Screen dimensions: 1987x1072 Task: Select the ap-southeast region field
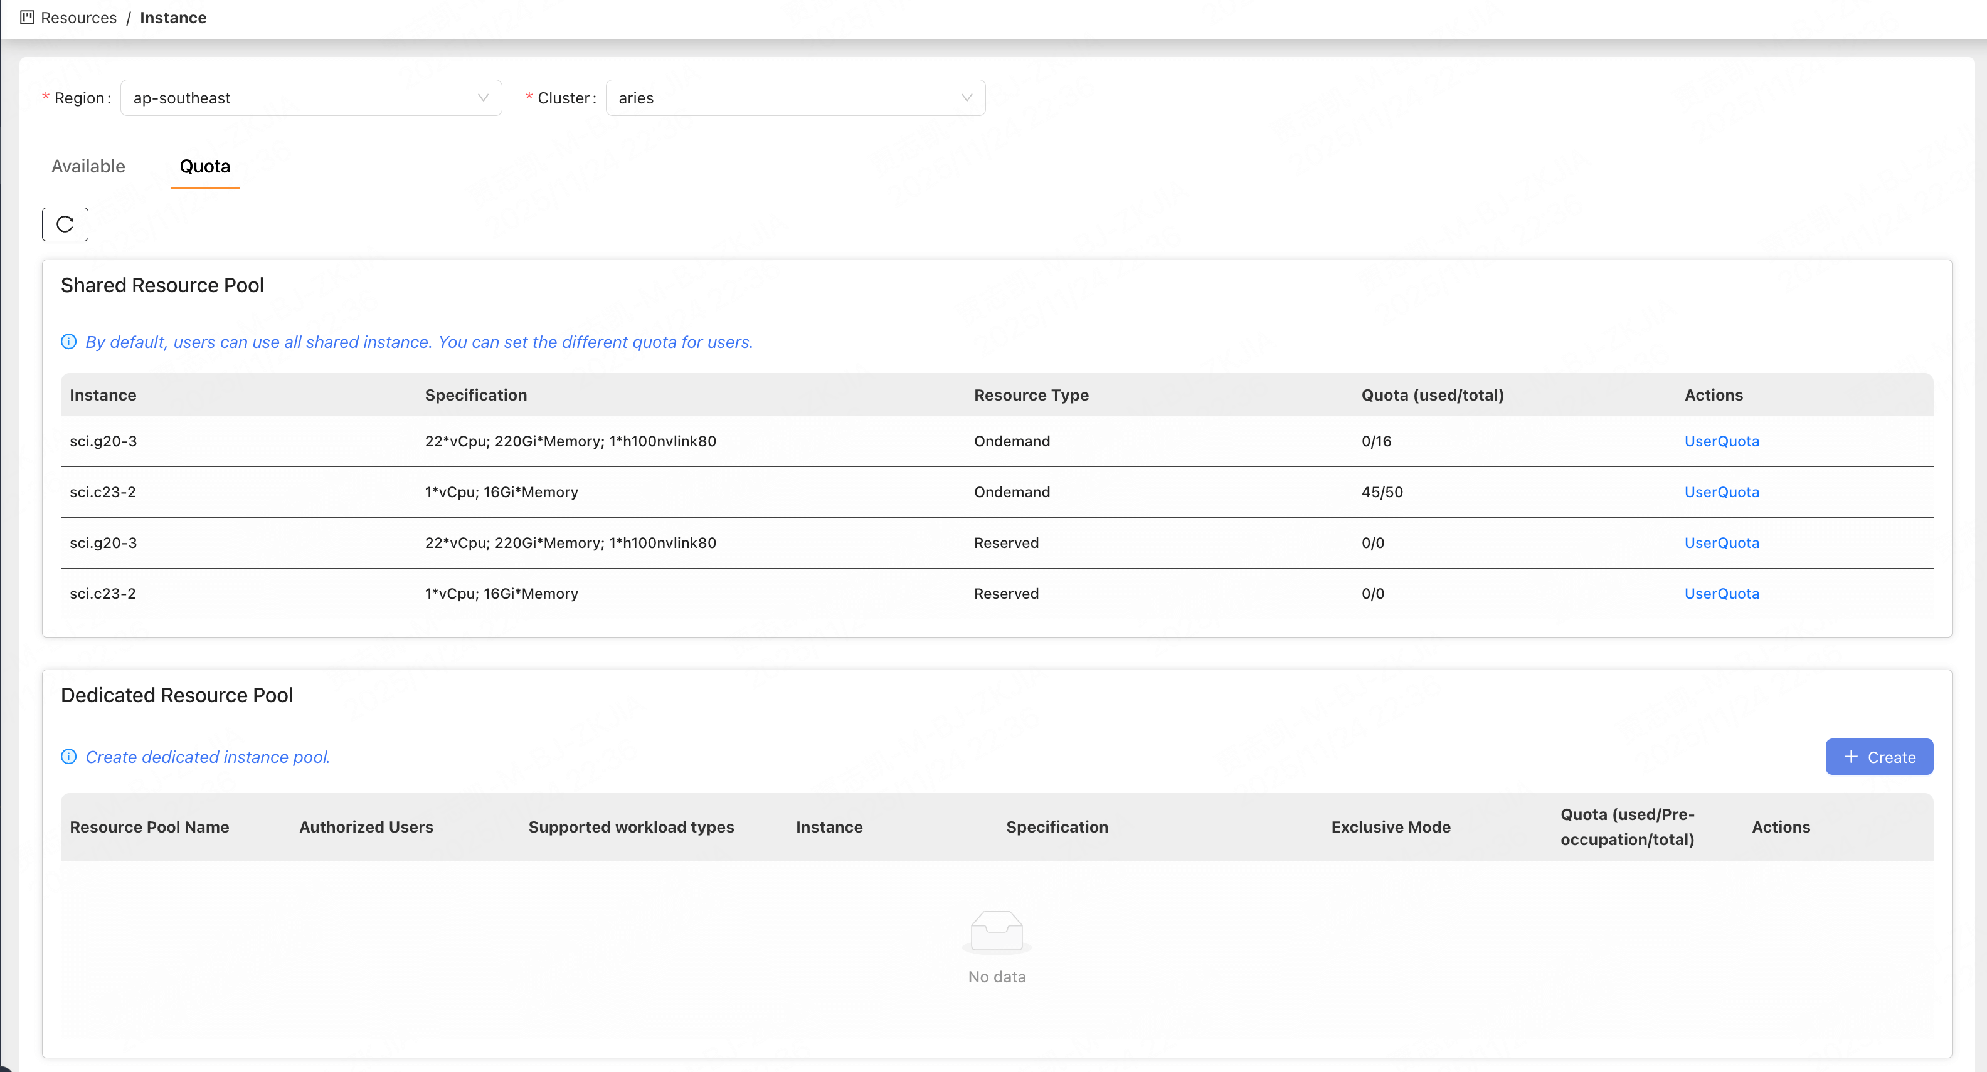click(x=311, y=98)
